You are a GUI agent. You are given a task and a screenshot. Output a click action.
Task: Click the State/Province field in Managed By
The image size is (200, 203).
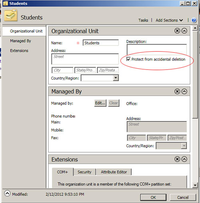click(x=157, y=138)
